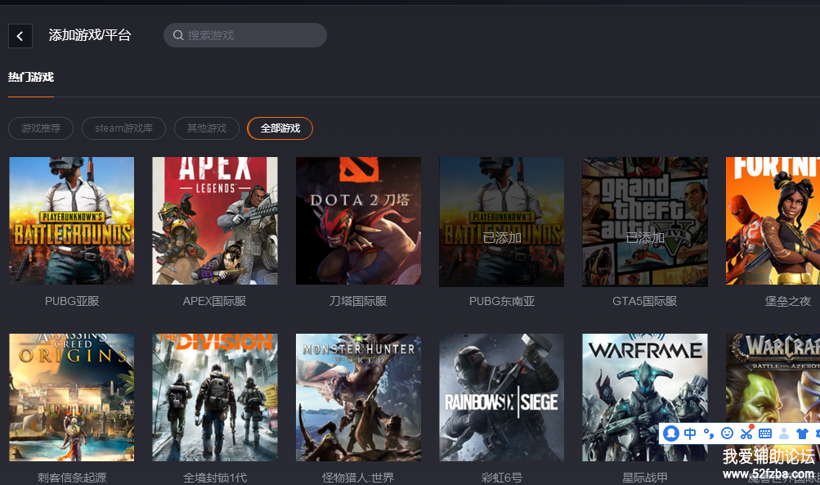Click the 堡垒之夜 label

pyautogui.click(x=788, y=301)
